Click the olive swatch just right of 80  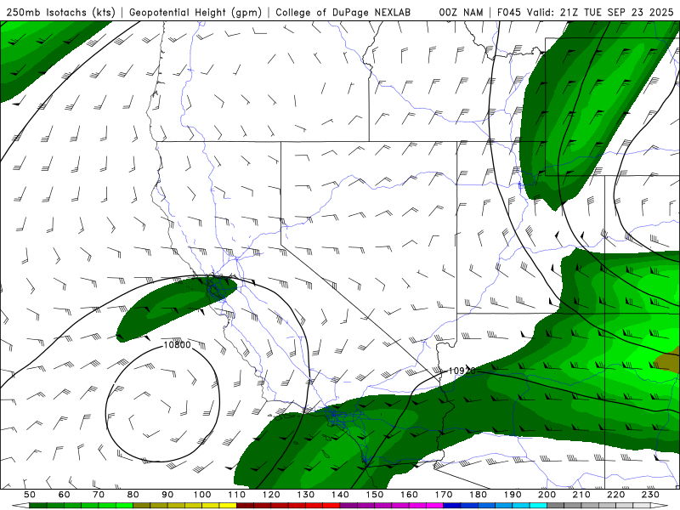[142, 506]
